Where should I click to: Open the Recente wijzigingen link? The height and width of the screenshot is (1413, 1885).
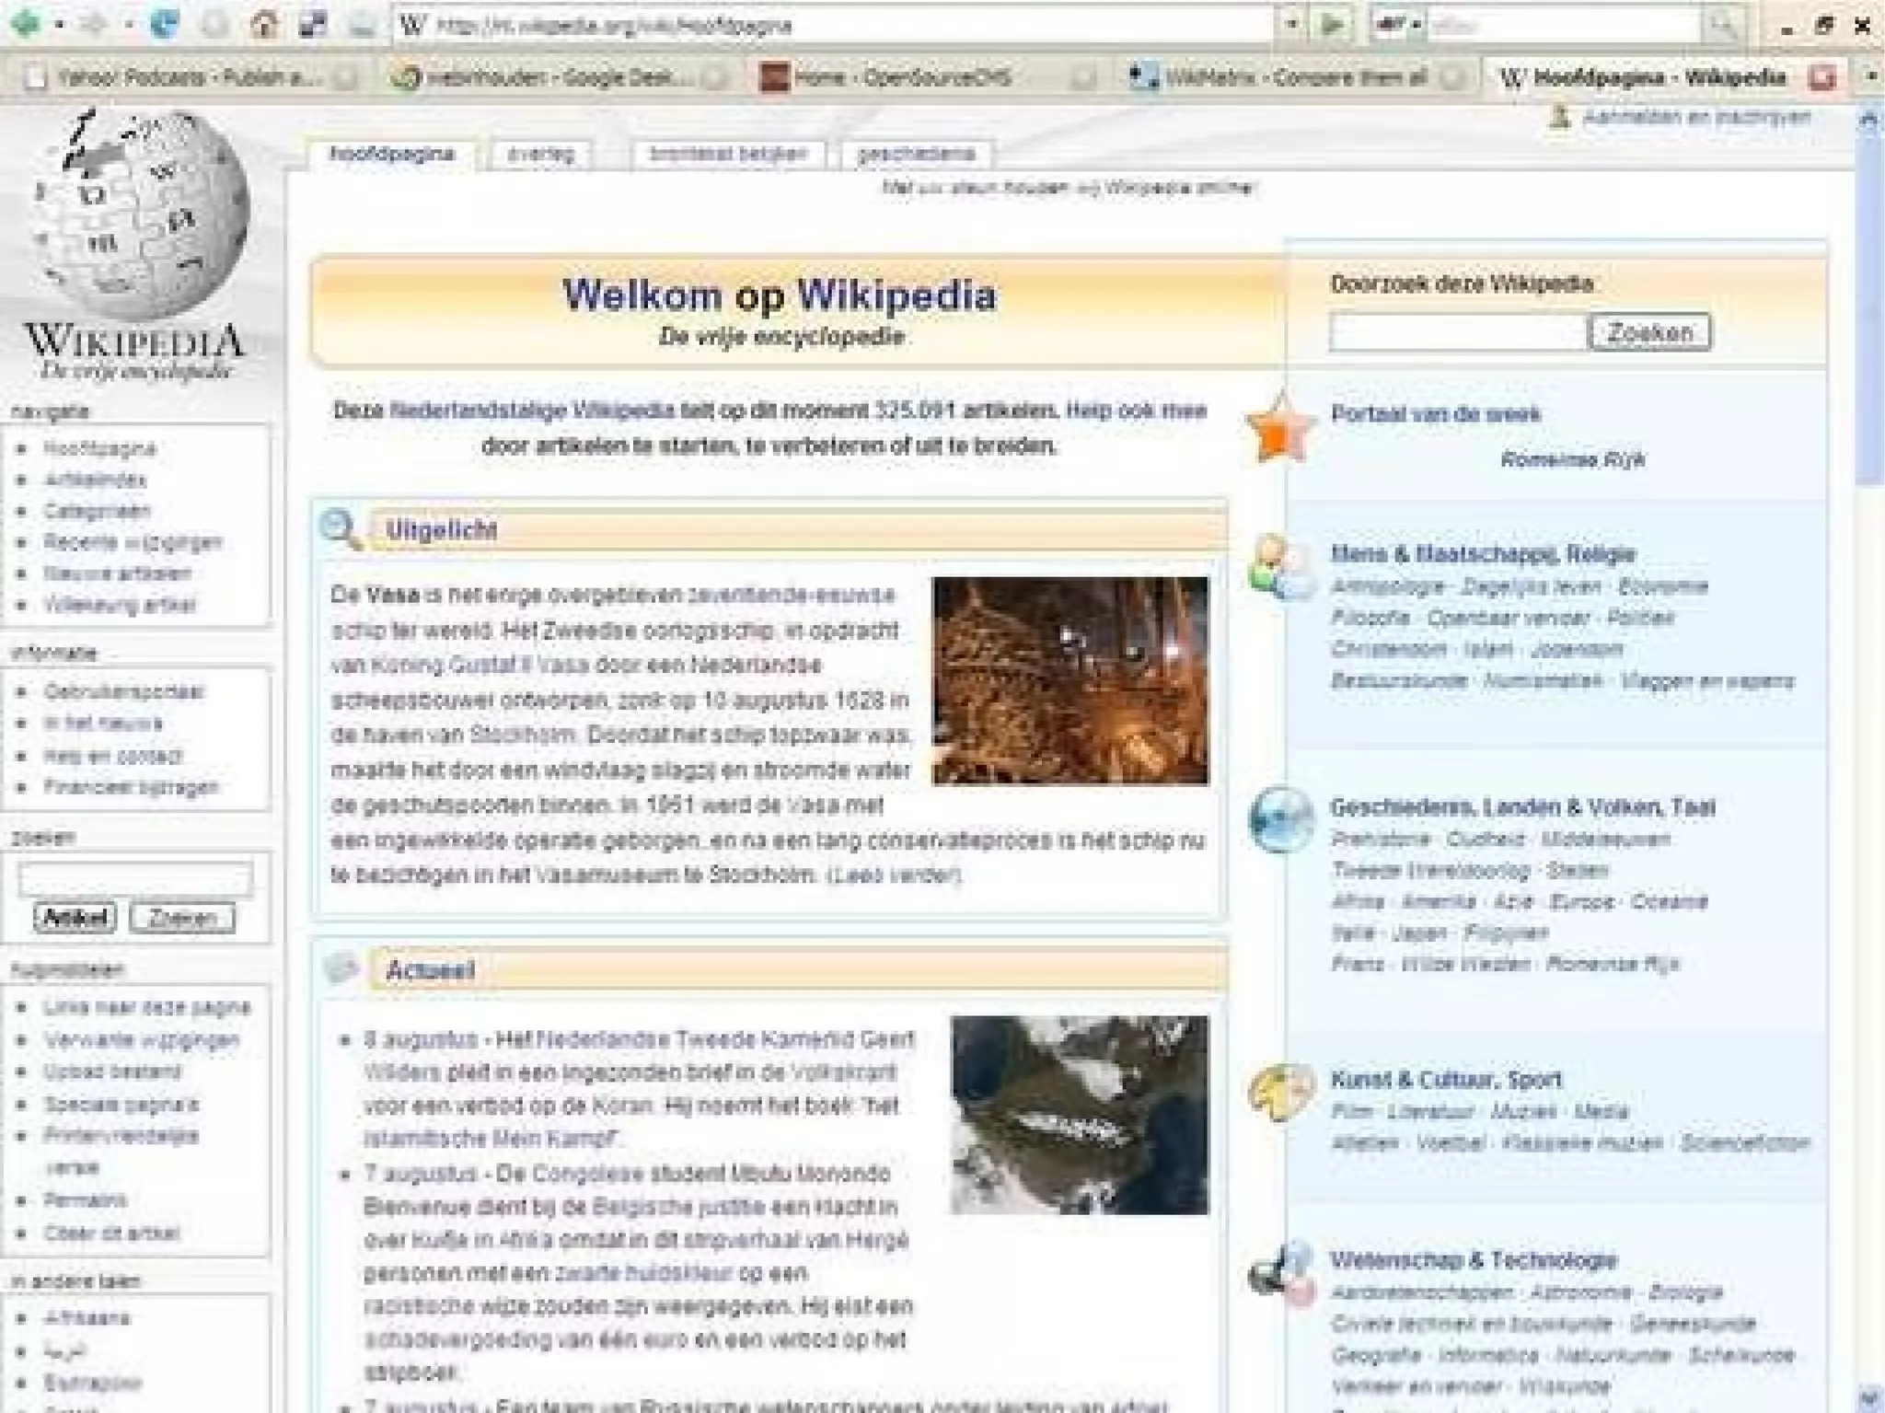[133, 542]
